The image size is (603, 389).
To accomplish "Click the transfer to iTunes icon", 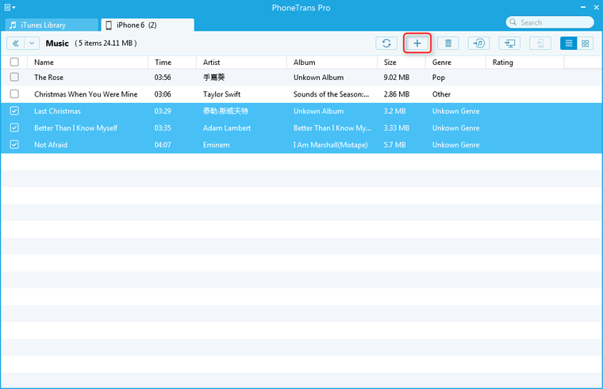I will pyautogui.click(x=479, y=44).
